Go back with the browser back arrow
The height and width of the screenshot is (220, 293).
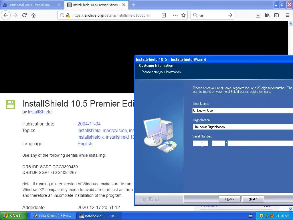pyautogui.click(x=6, y=15)
